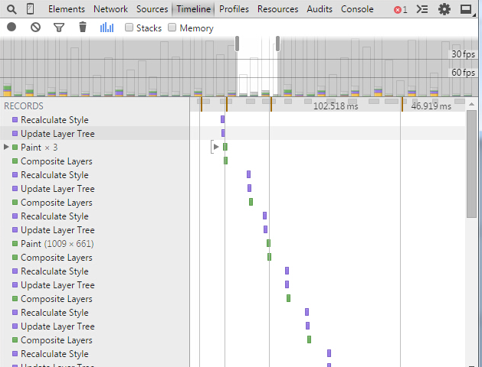Viewport: 482px width, 367px height.
Task: Click the red error count indicator
Action: [400, 10]
